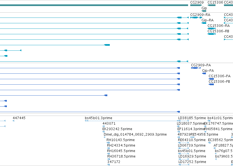233x166 pixels.
Task: Open the RH16045.5prime EST label
Action: [121, 151]
